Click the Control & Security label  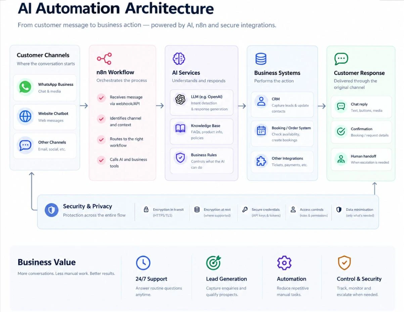click(359, 279)
